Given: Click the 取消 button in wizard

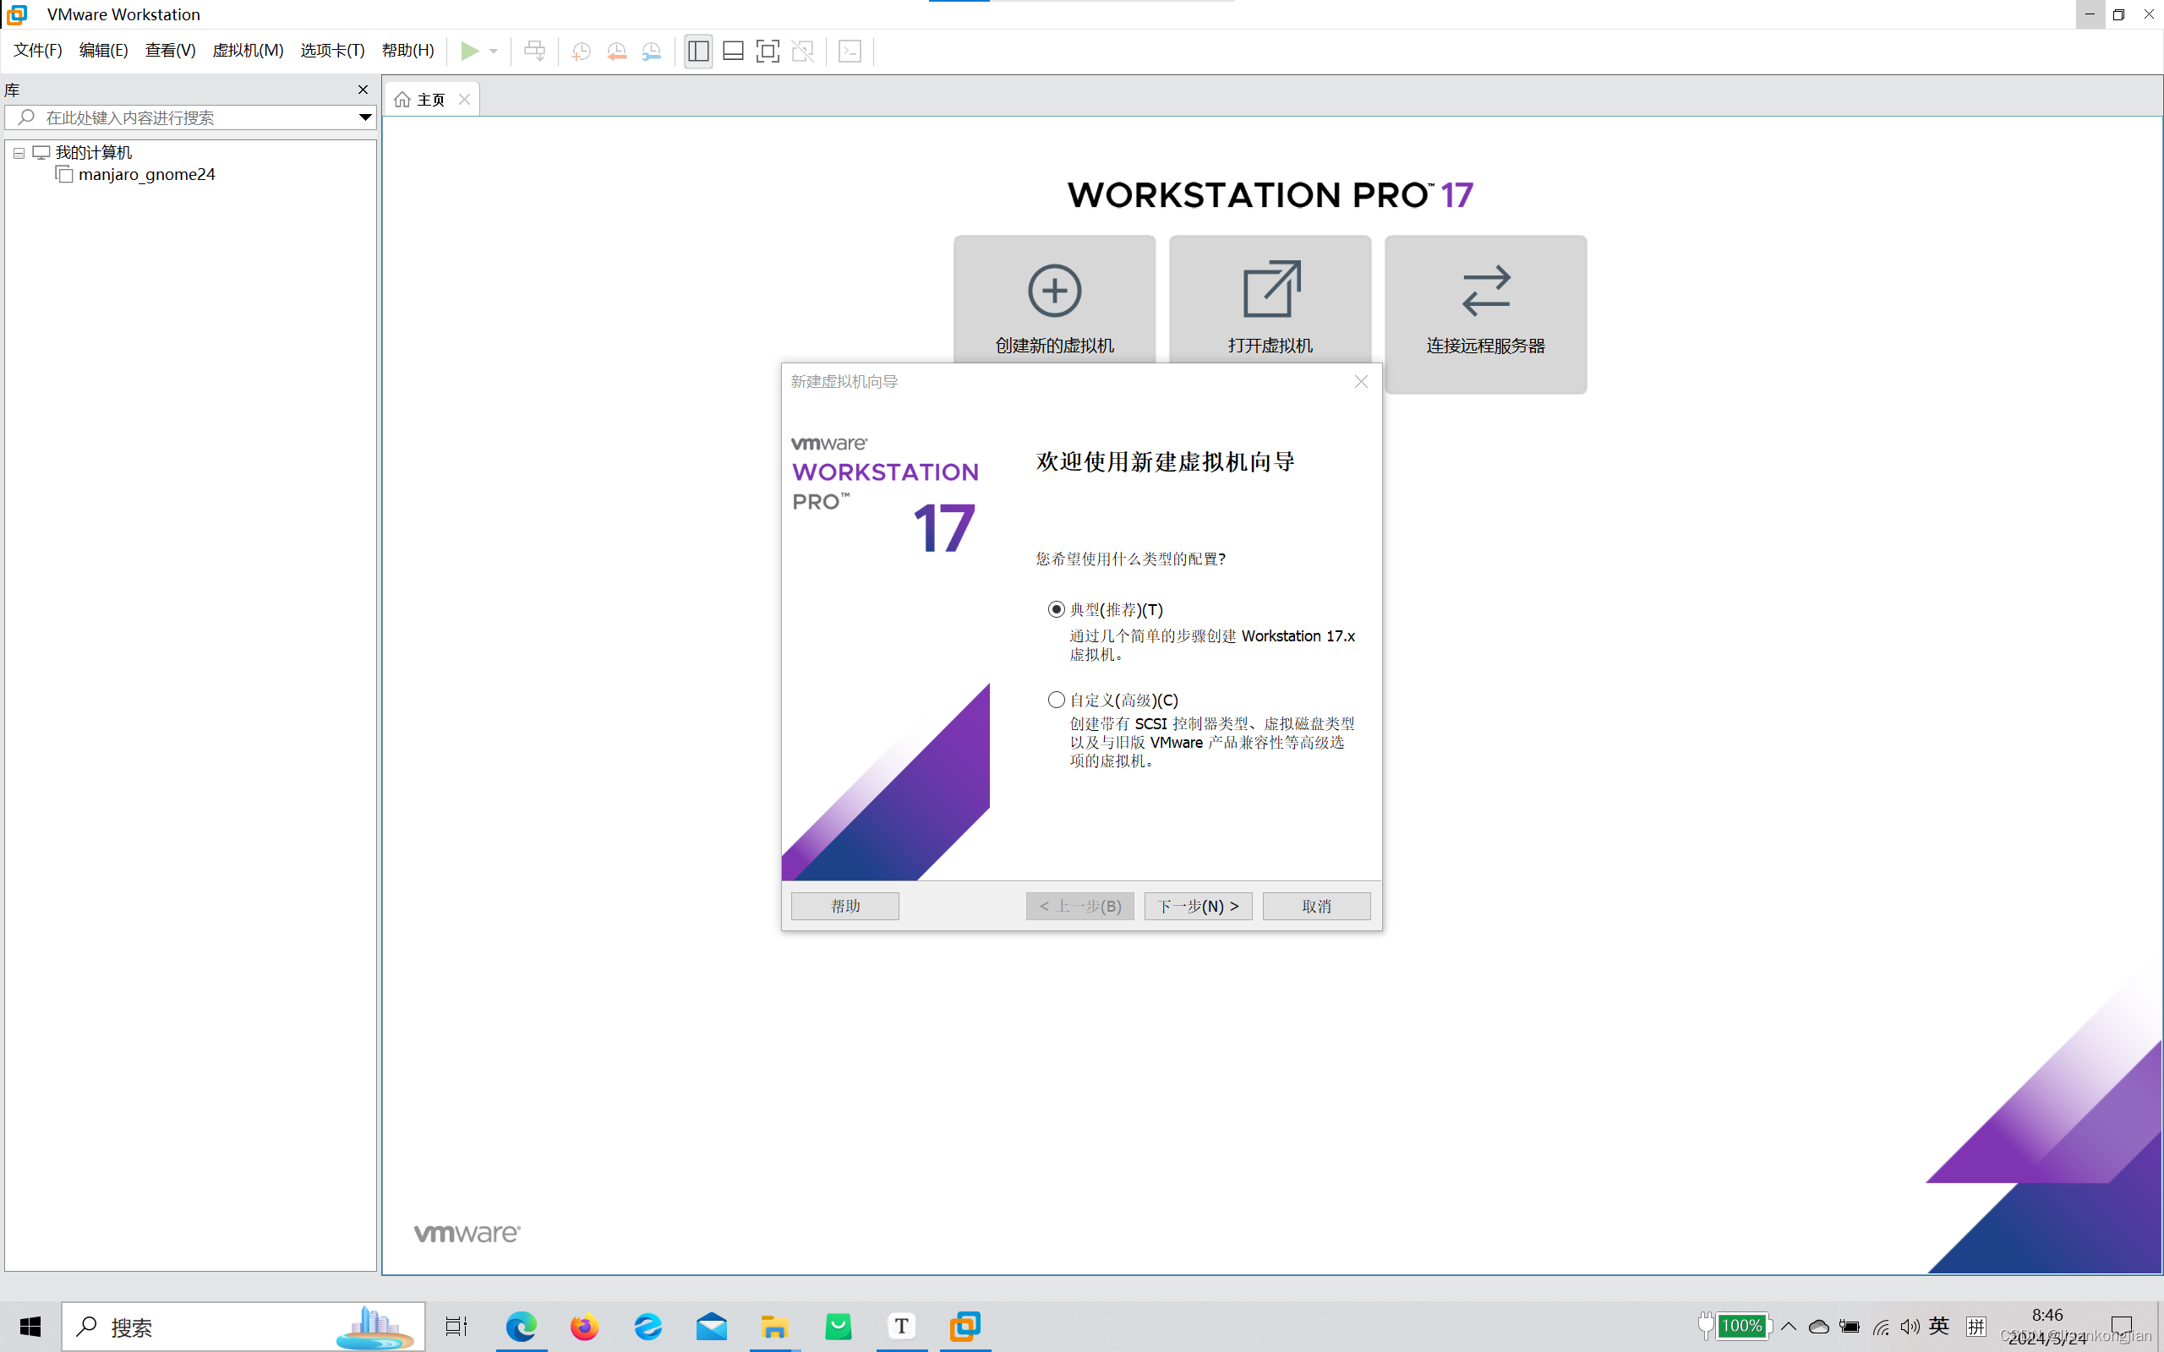Looking at the screenshot, I should click(1316, 906).
